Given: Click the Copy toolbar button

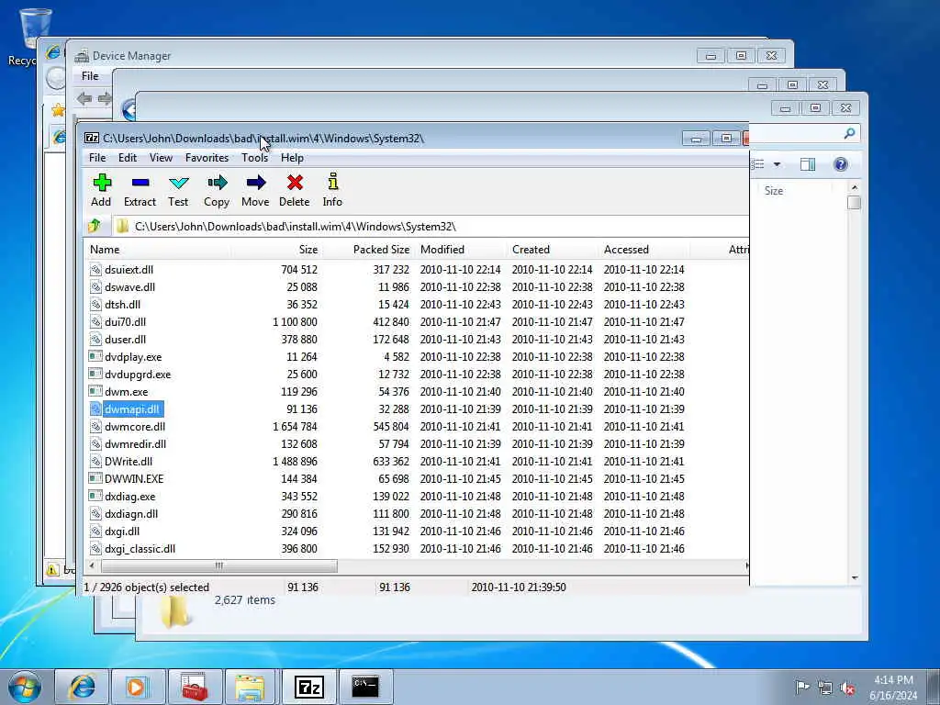Looking at the screenshot, I should click(217, 190).
